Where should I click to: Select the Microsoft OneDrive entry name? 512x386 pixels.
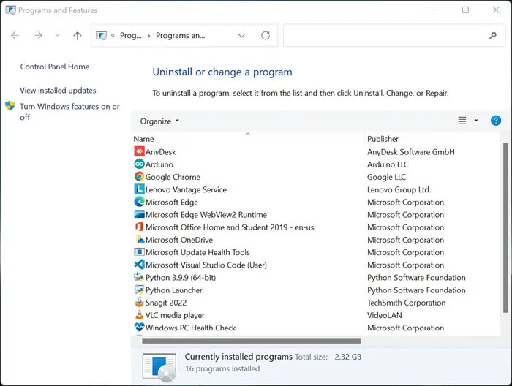click(179, 240)
